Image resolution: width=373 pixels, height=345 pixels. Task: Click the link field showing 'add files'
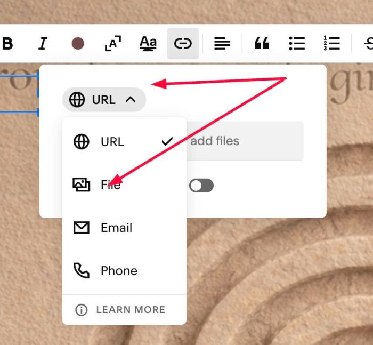tap(245, 141)
